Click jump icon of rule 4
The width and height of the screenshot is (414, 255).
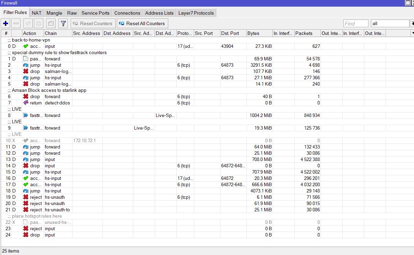click(x=26, y=78)
